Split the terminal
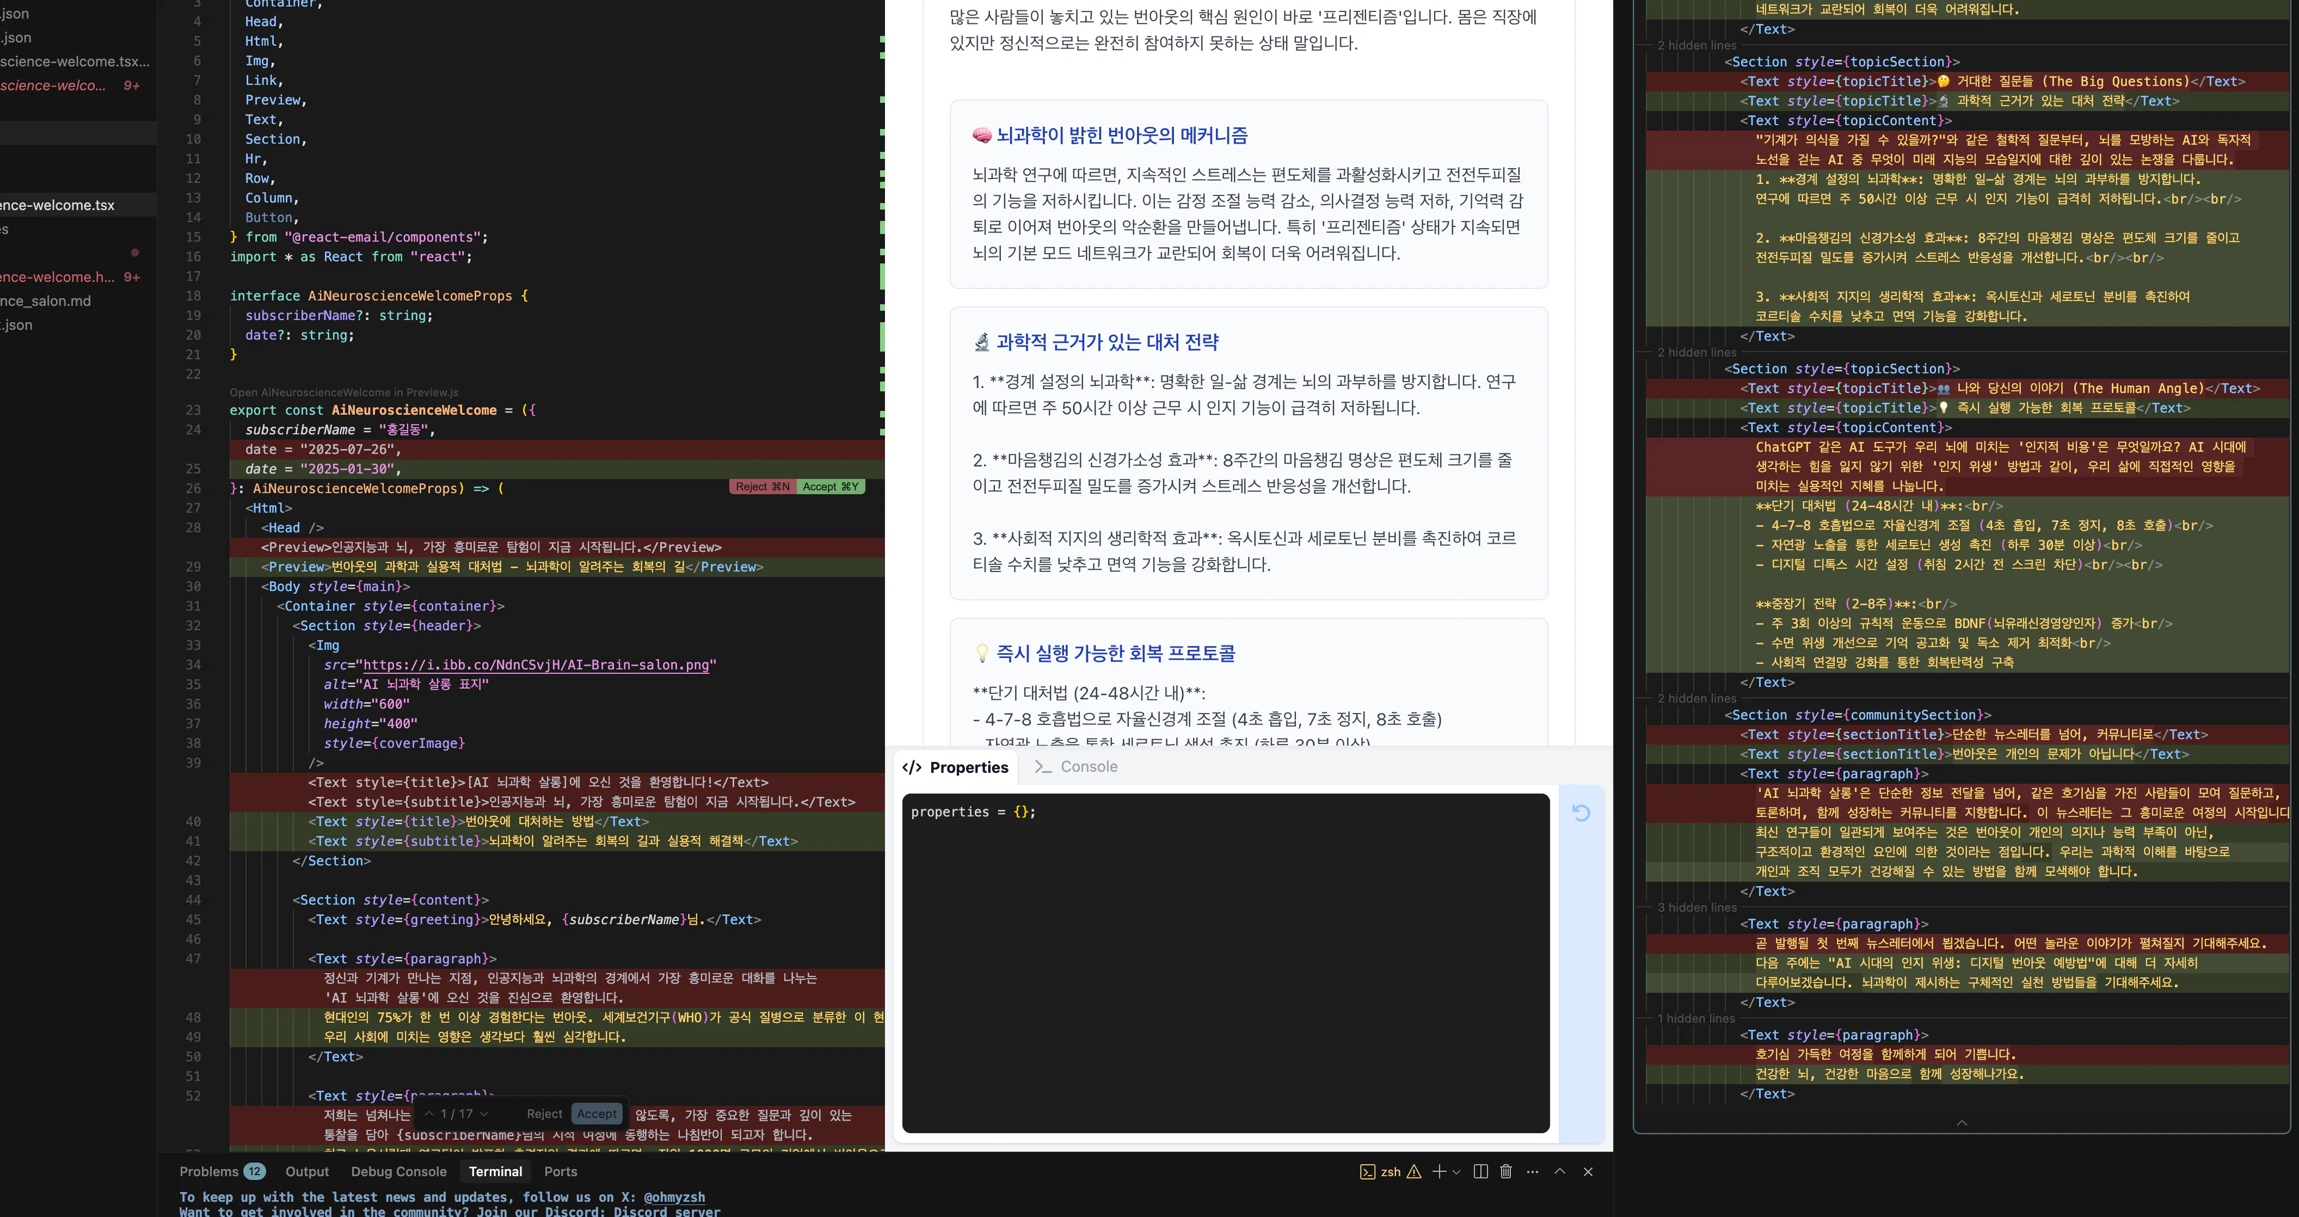 point(1480,1171)
